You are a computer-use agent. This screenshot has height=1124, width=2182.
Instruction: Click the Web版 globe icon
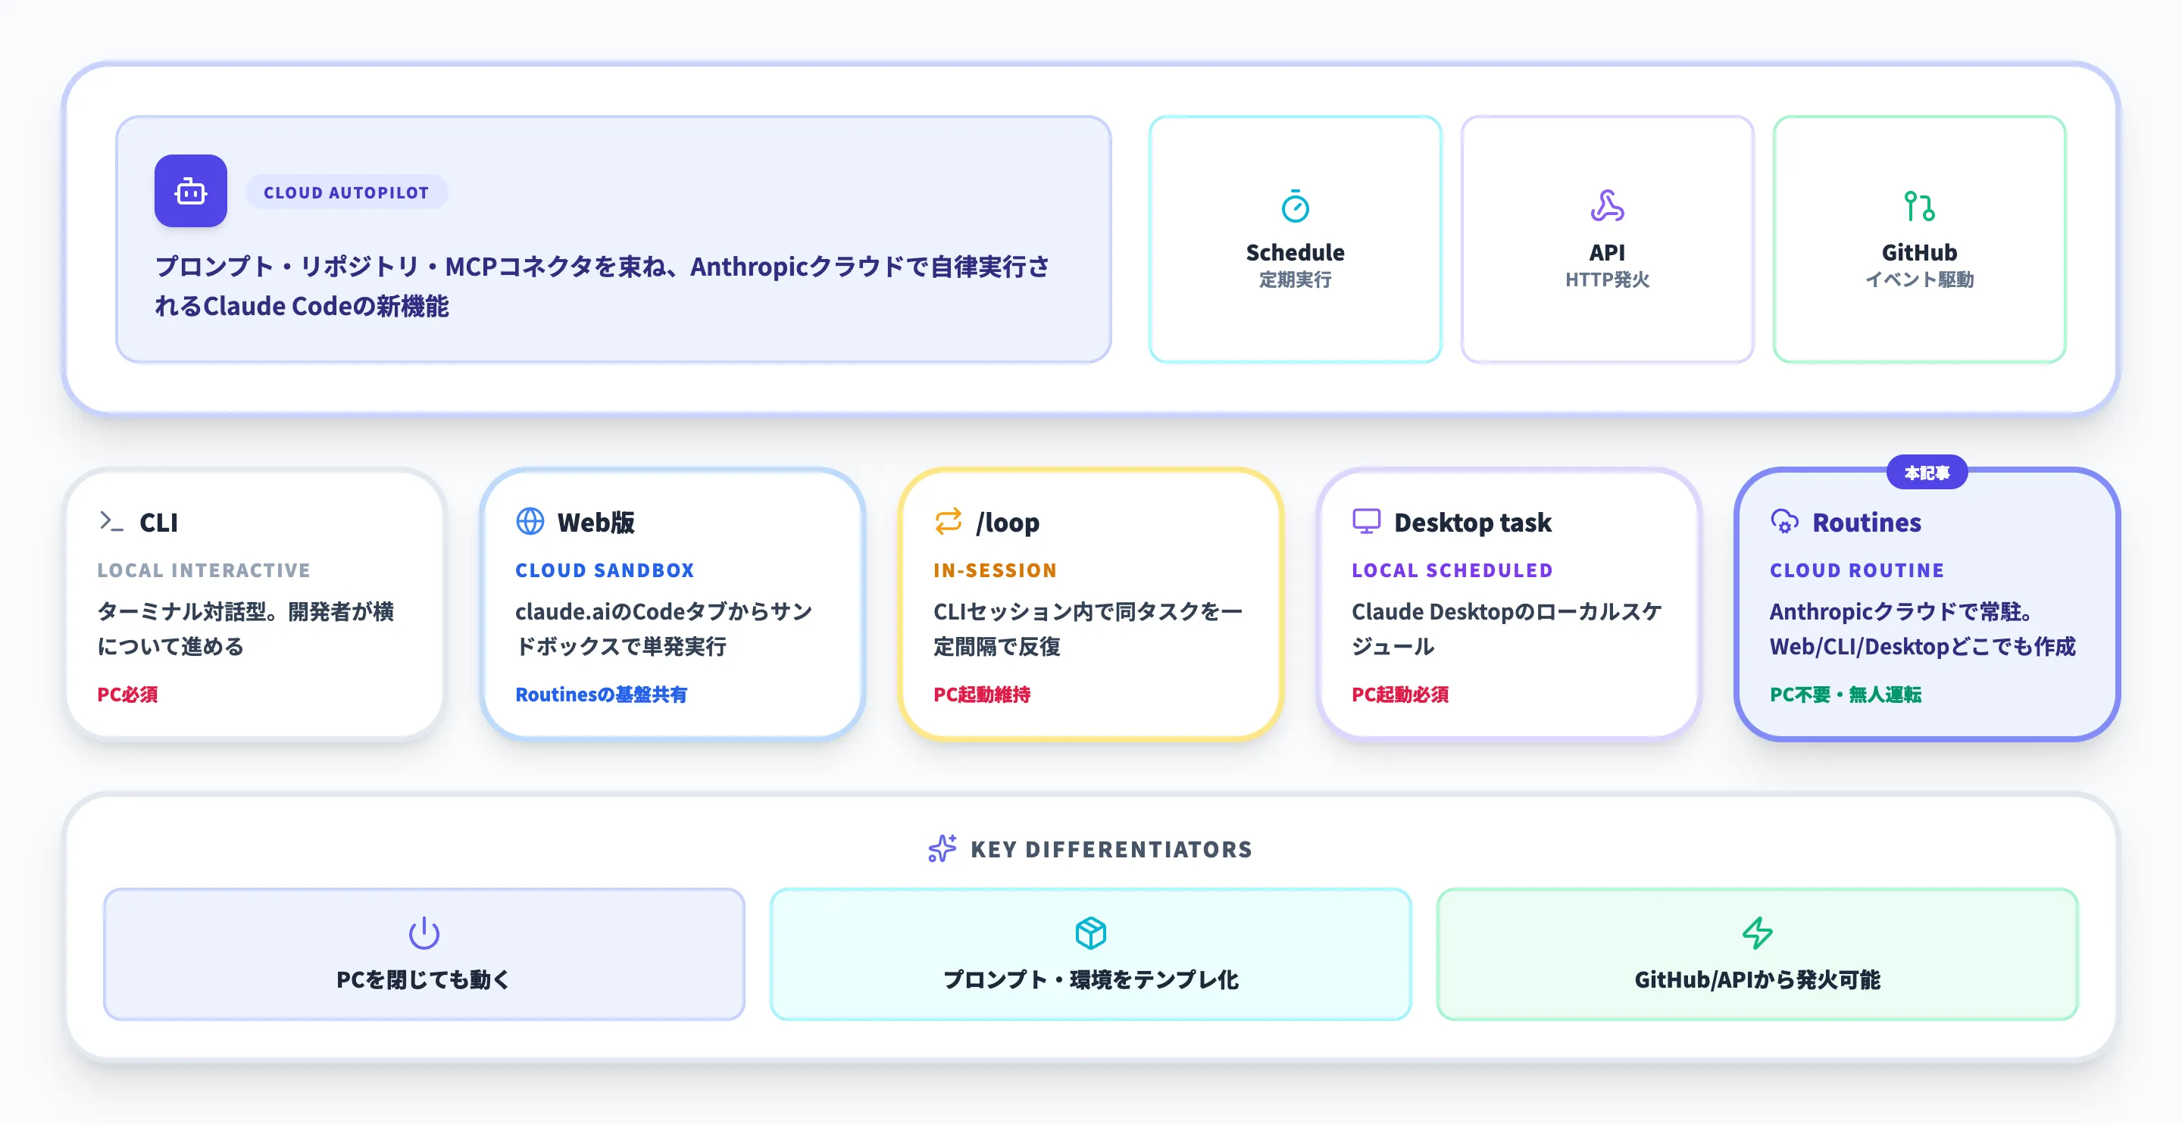pyautogui.click(x=530, y=521)
